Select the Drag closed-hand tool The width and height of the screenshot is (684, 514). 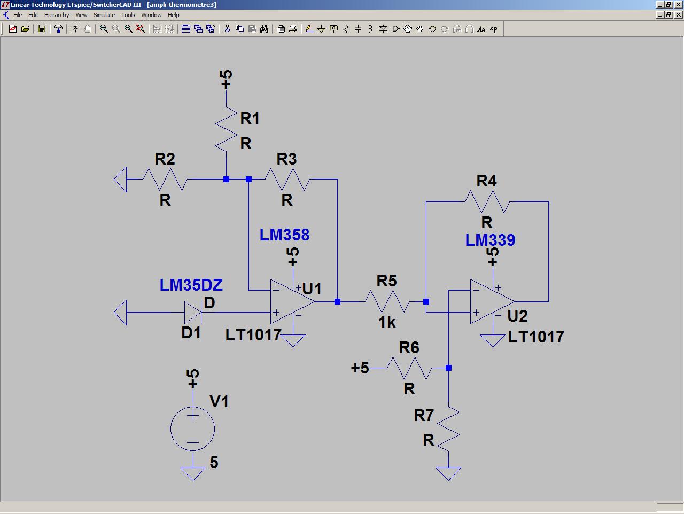420,29
